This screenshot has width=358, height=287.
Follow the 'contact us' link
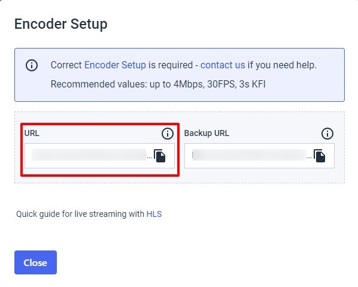click(x=223, y=65)
